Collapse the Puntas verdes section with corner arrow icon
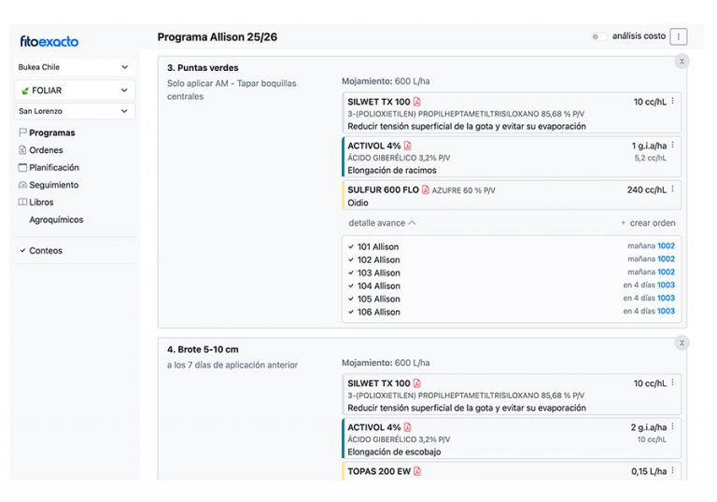The height and width of the screenshot is (502, 717). tap(682, 62)
